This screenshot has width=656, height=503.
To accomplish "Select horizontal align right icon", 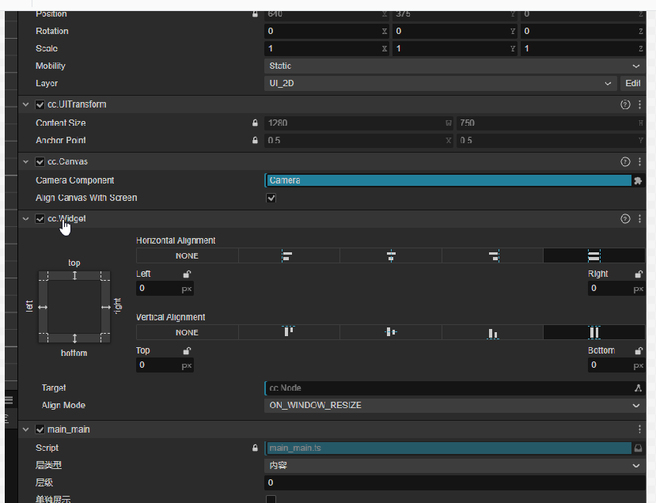I will click(492, 256).
